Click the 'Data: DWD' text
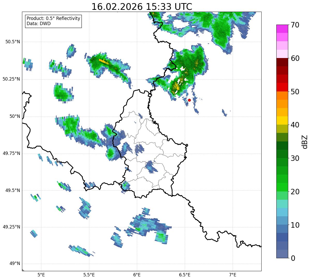Screen dimensions: 311x280 tap(39, 24)
